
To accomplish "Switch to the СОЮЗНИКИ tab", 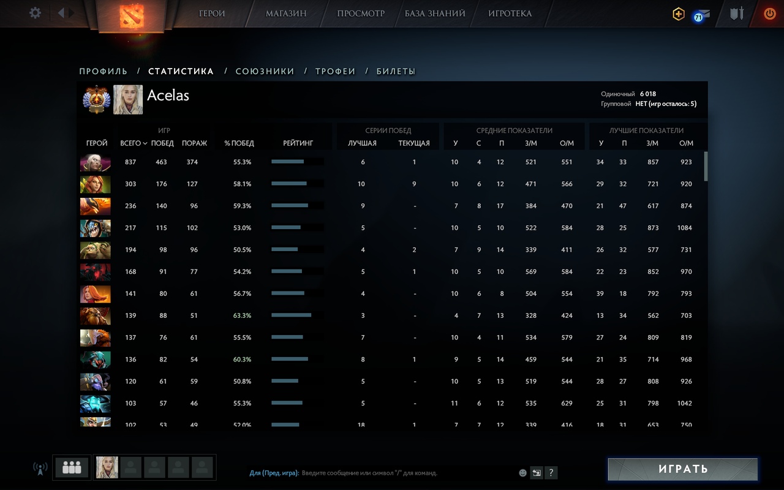I will (x=265, y=72).
